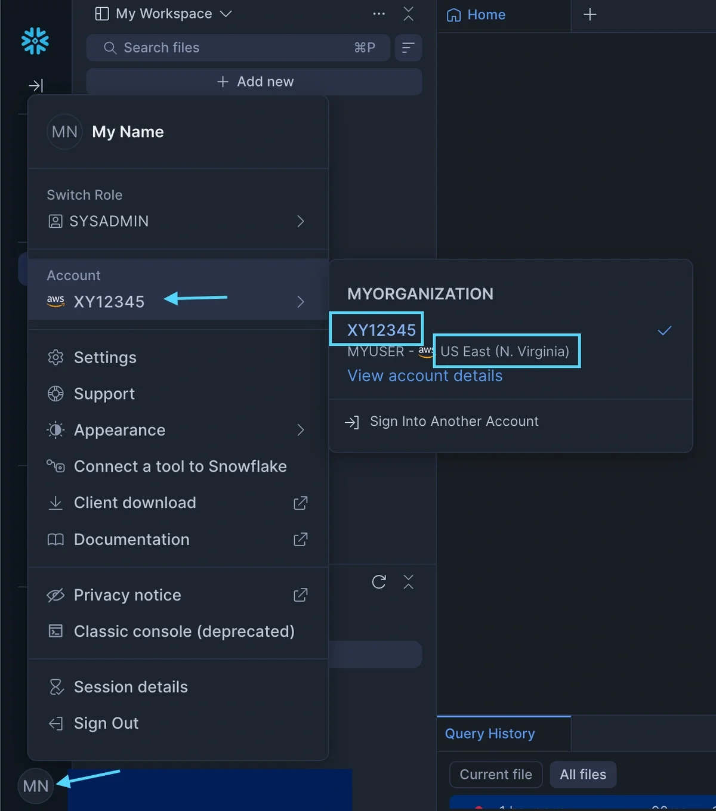The image size is (716, 811).
Task: Click Sign Into Another Account
Action: 454,422
